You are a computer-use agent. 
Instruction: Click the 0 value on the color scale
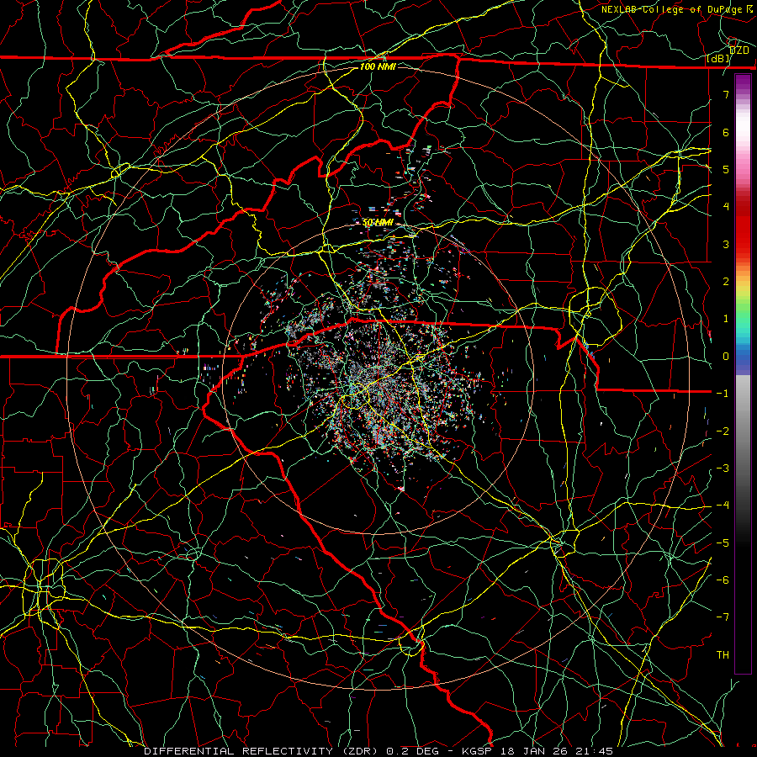(726, 357)
